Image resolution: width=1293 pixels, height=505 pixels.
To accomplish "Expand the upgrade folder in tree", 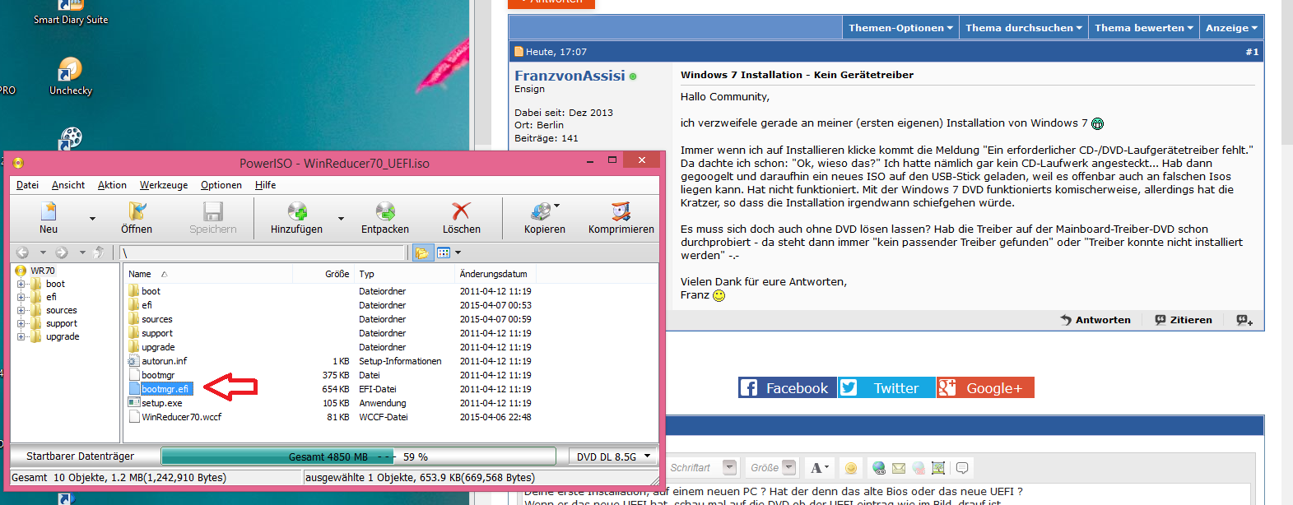I will [x=21, y=336].
